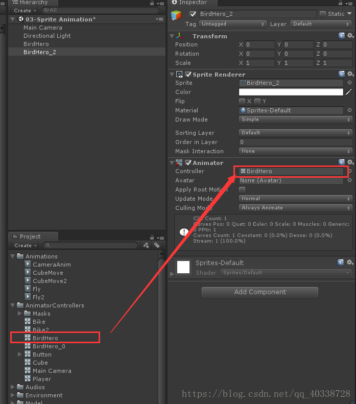Select the CameraAnim animation clip icon
The height and width of the screenshot is (404, 356).
point(28,265)
